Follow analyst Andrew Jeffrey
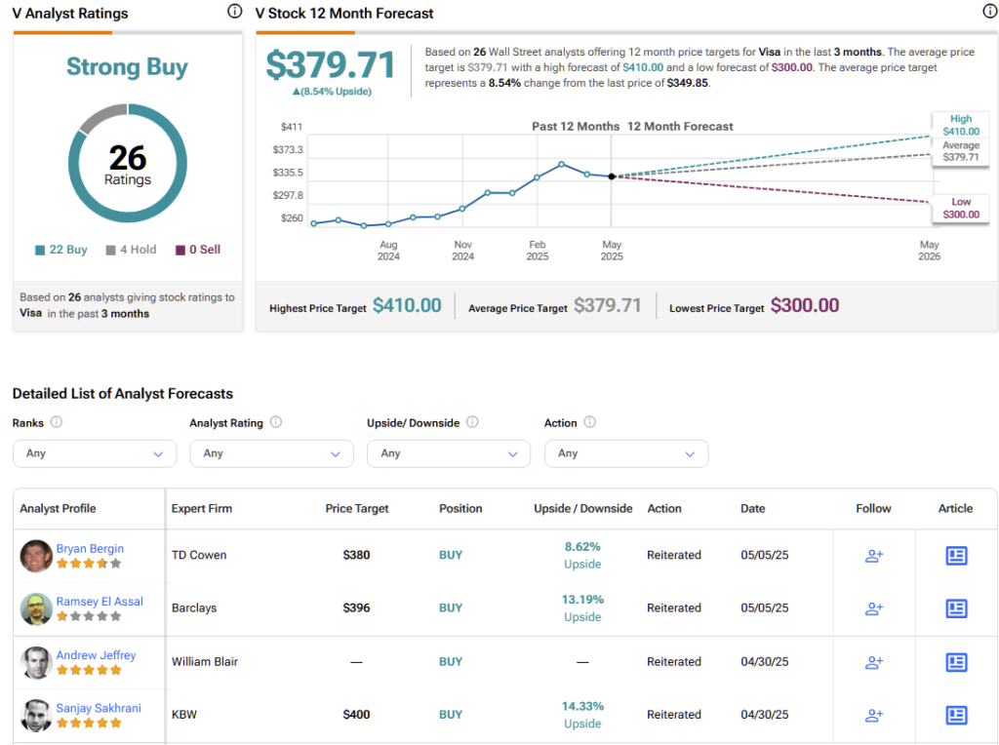The height and width of the screenshot is (745, 999). click(873, 662)
